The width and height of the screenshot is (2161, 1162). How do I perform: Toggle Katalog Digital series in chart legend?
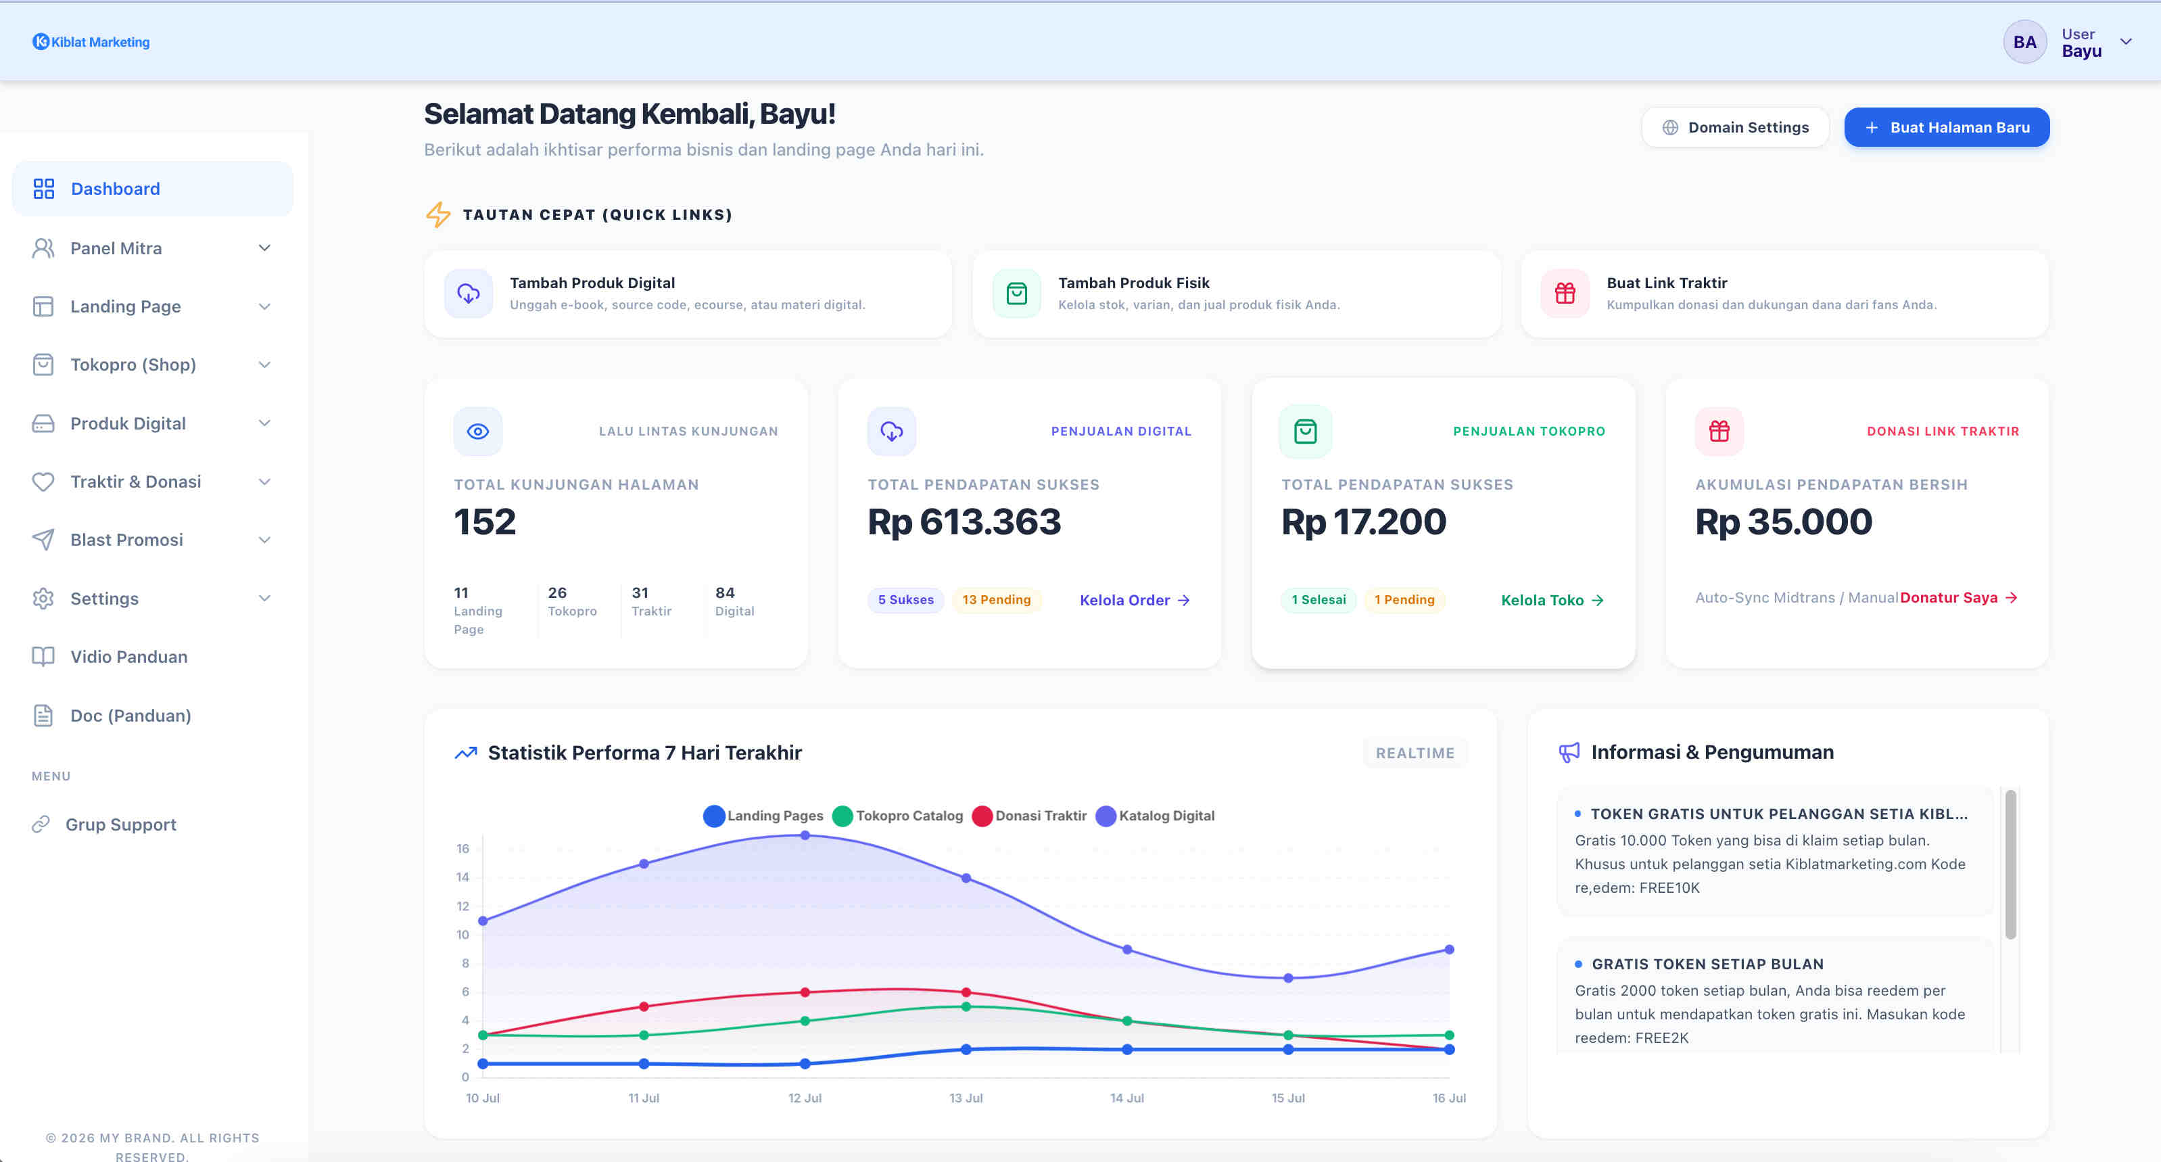(x=1155, y=816)
